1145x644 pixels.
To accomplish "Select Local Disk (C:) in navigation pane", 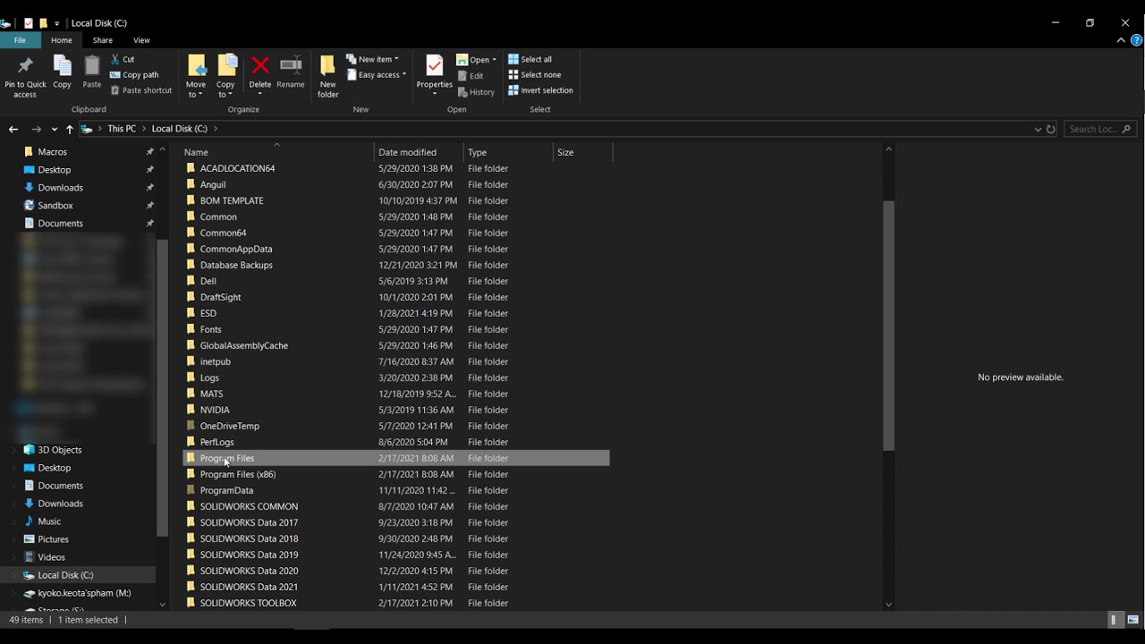I will (78, 575).
